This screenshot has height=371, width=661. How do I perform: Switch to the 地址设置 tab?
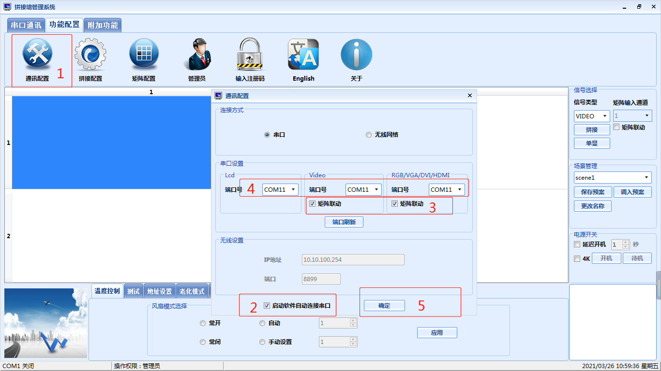pos(159,291)
